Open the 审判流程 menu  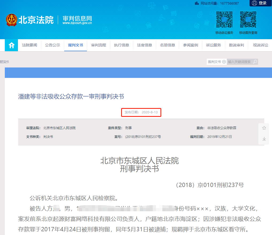click(98, 45)
